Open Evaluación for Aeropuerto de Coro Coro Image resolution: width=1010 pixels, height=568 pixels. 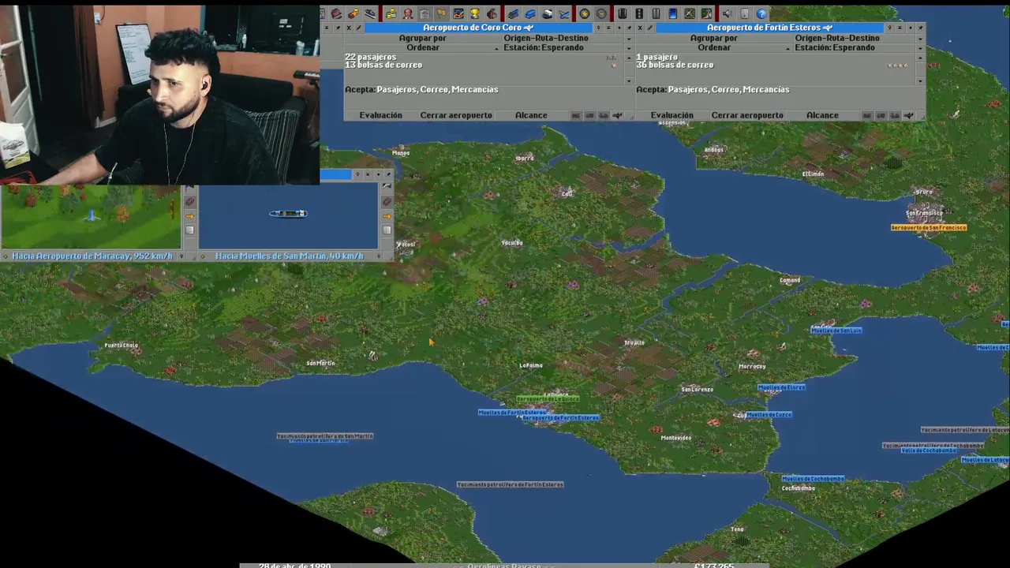pos(381,115)
